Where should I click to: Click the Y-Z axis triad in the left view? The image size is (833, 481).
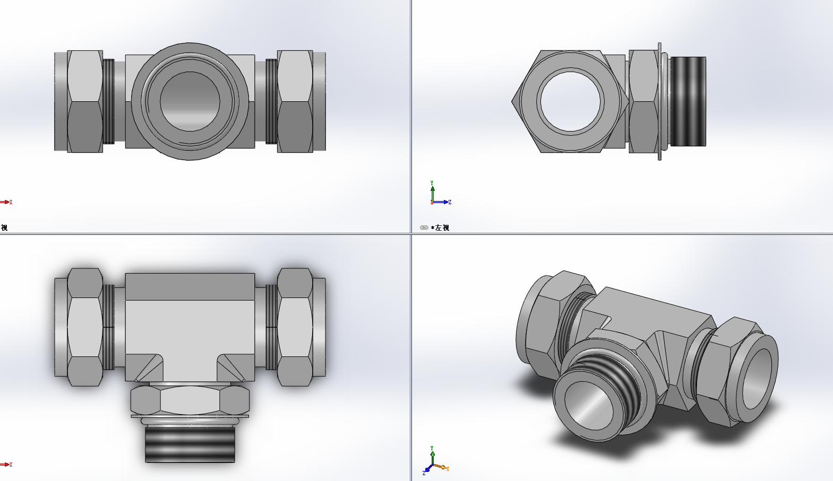440,193
